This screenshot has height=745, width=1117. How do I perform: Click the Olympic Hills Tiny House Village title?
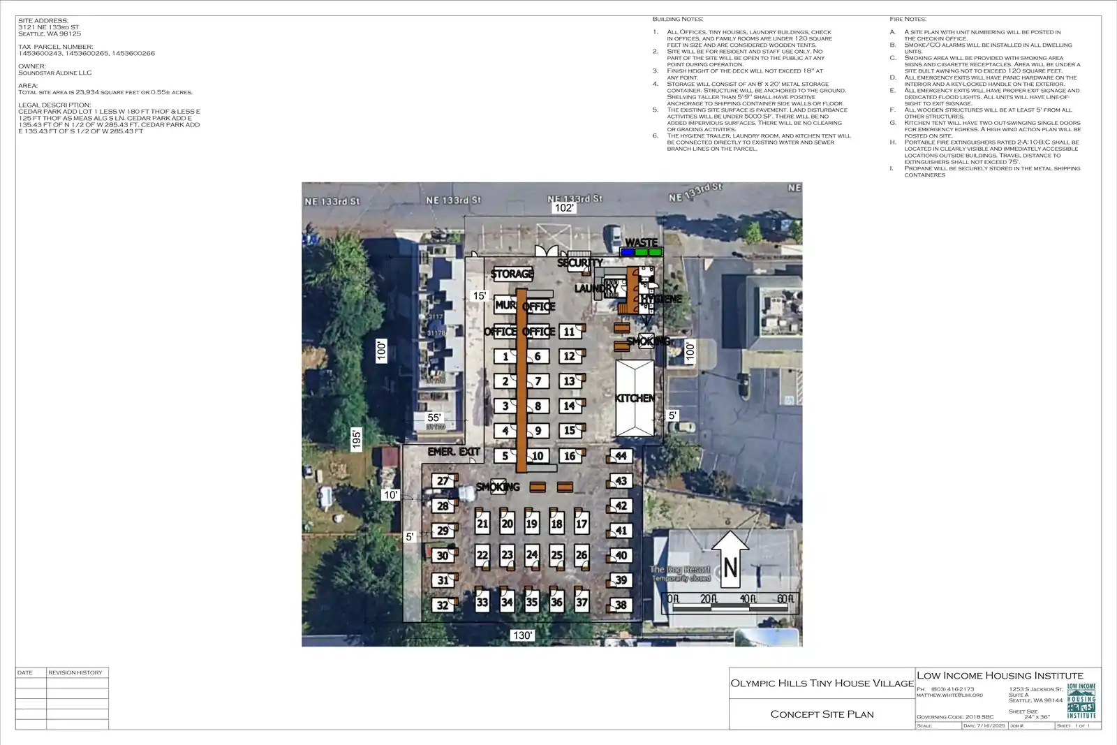click(822, 683)
